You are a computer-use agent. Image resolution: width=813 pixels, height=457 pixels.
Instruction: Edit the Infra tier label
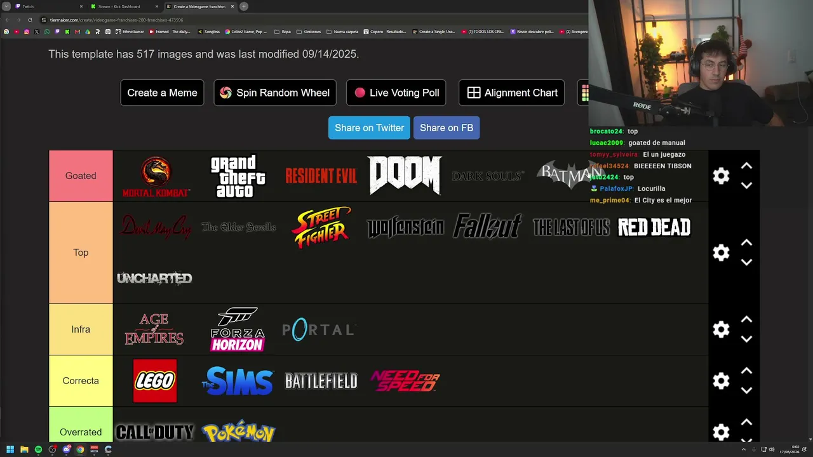[81, 329]
